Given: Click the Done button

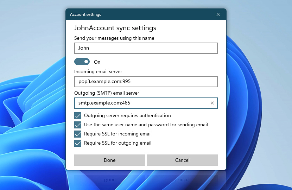Looking at the screenshot, I should (x=110, y=160).
